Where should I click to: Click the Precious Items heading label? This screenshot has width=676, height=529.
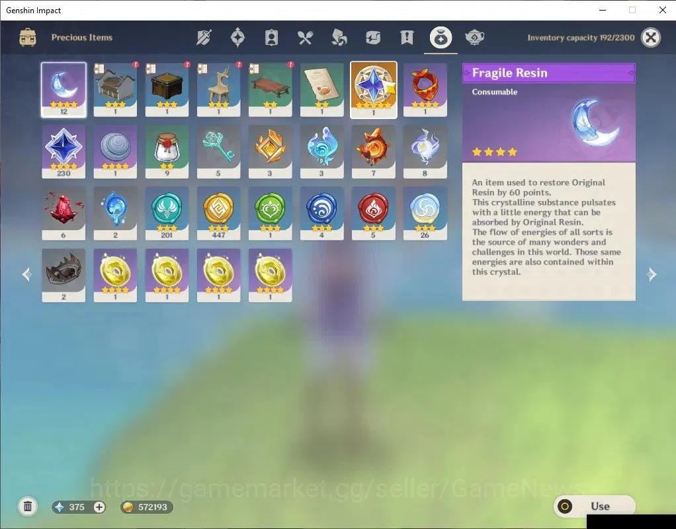tap(82, 38)
